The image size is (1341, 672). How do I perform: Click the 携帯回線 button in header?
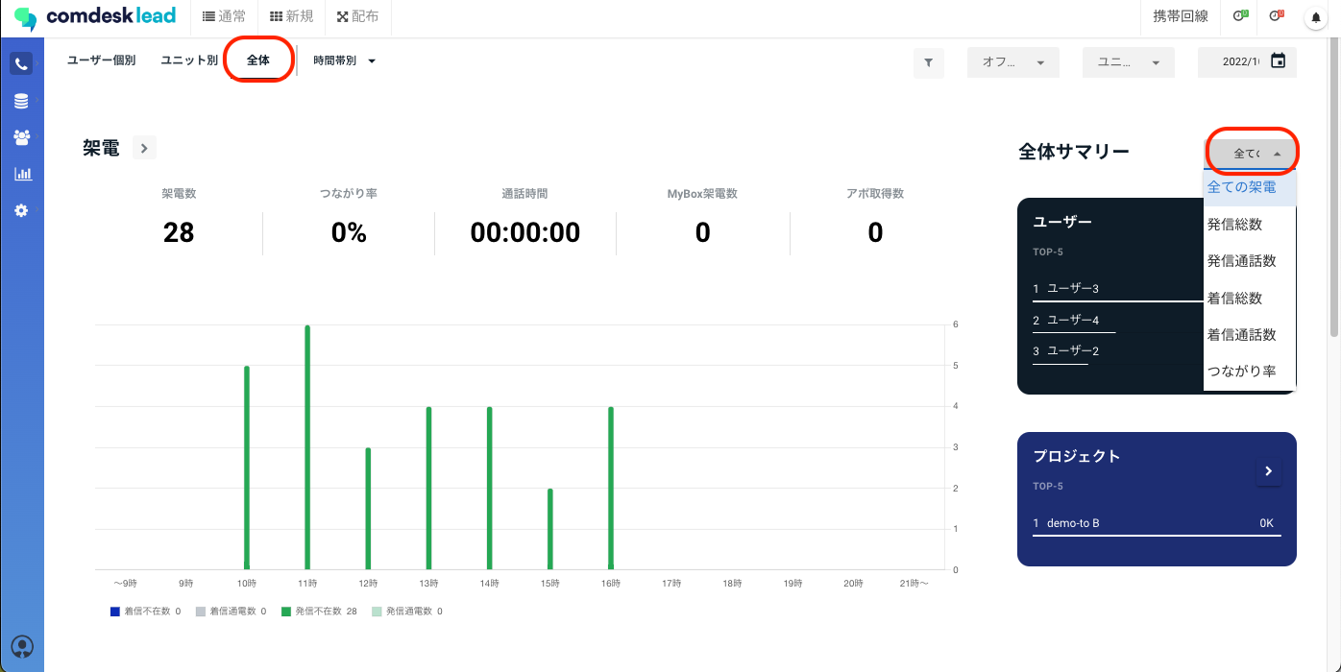[1181, 16]
